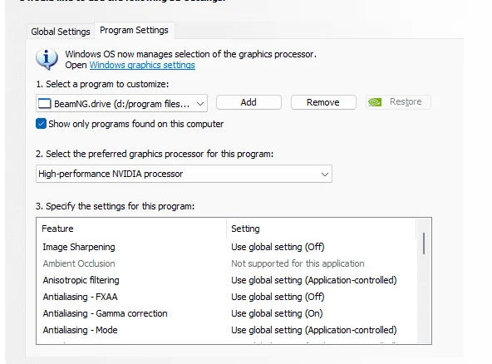
Task: Click the Restore button
Action: (398, 102)
